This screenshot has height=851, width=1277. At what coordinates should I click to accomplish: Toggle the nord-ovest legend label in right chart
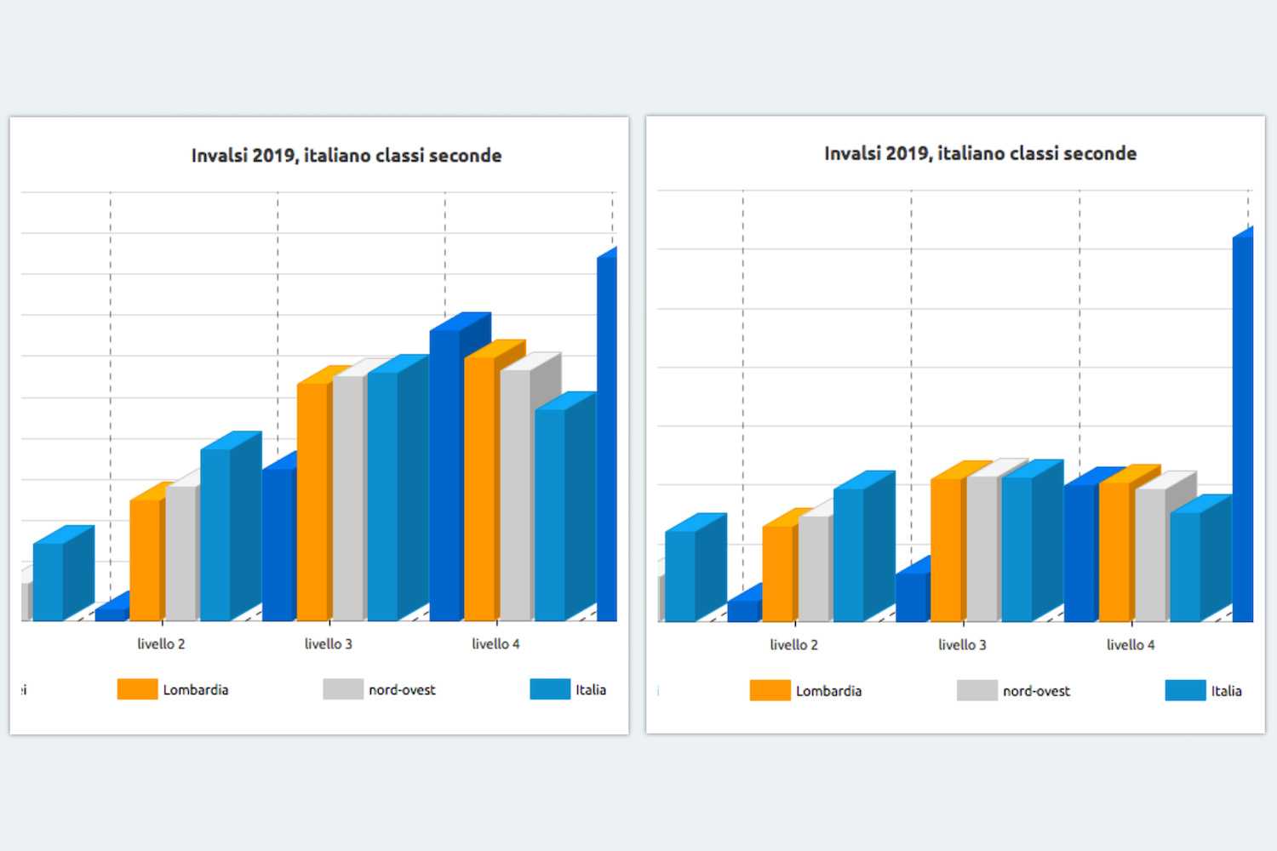click(1036, 691)
